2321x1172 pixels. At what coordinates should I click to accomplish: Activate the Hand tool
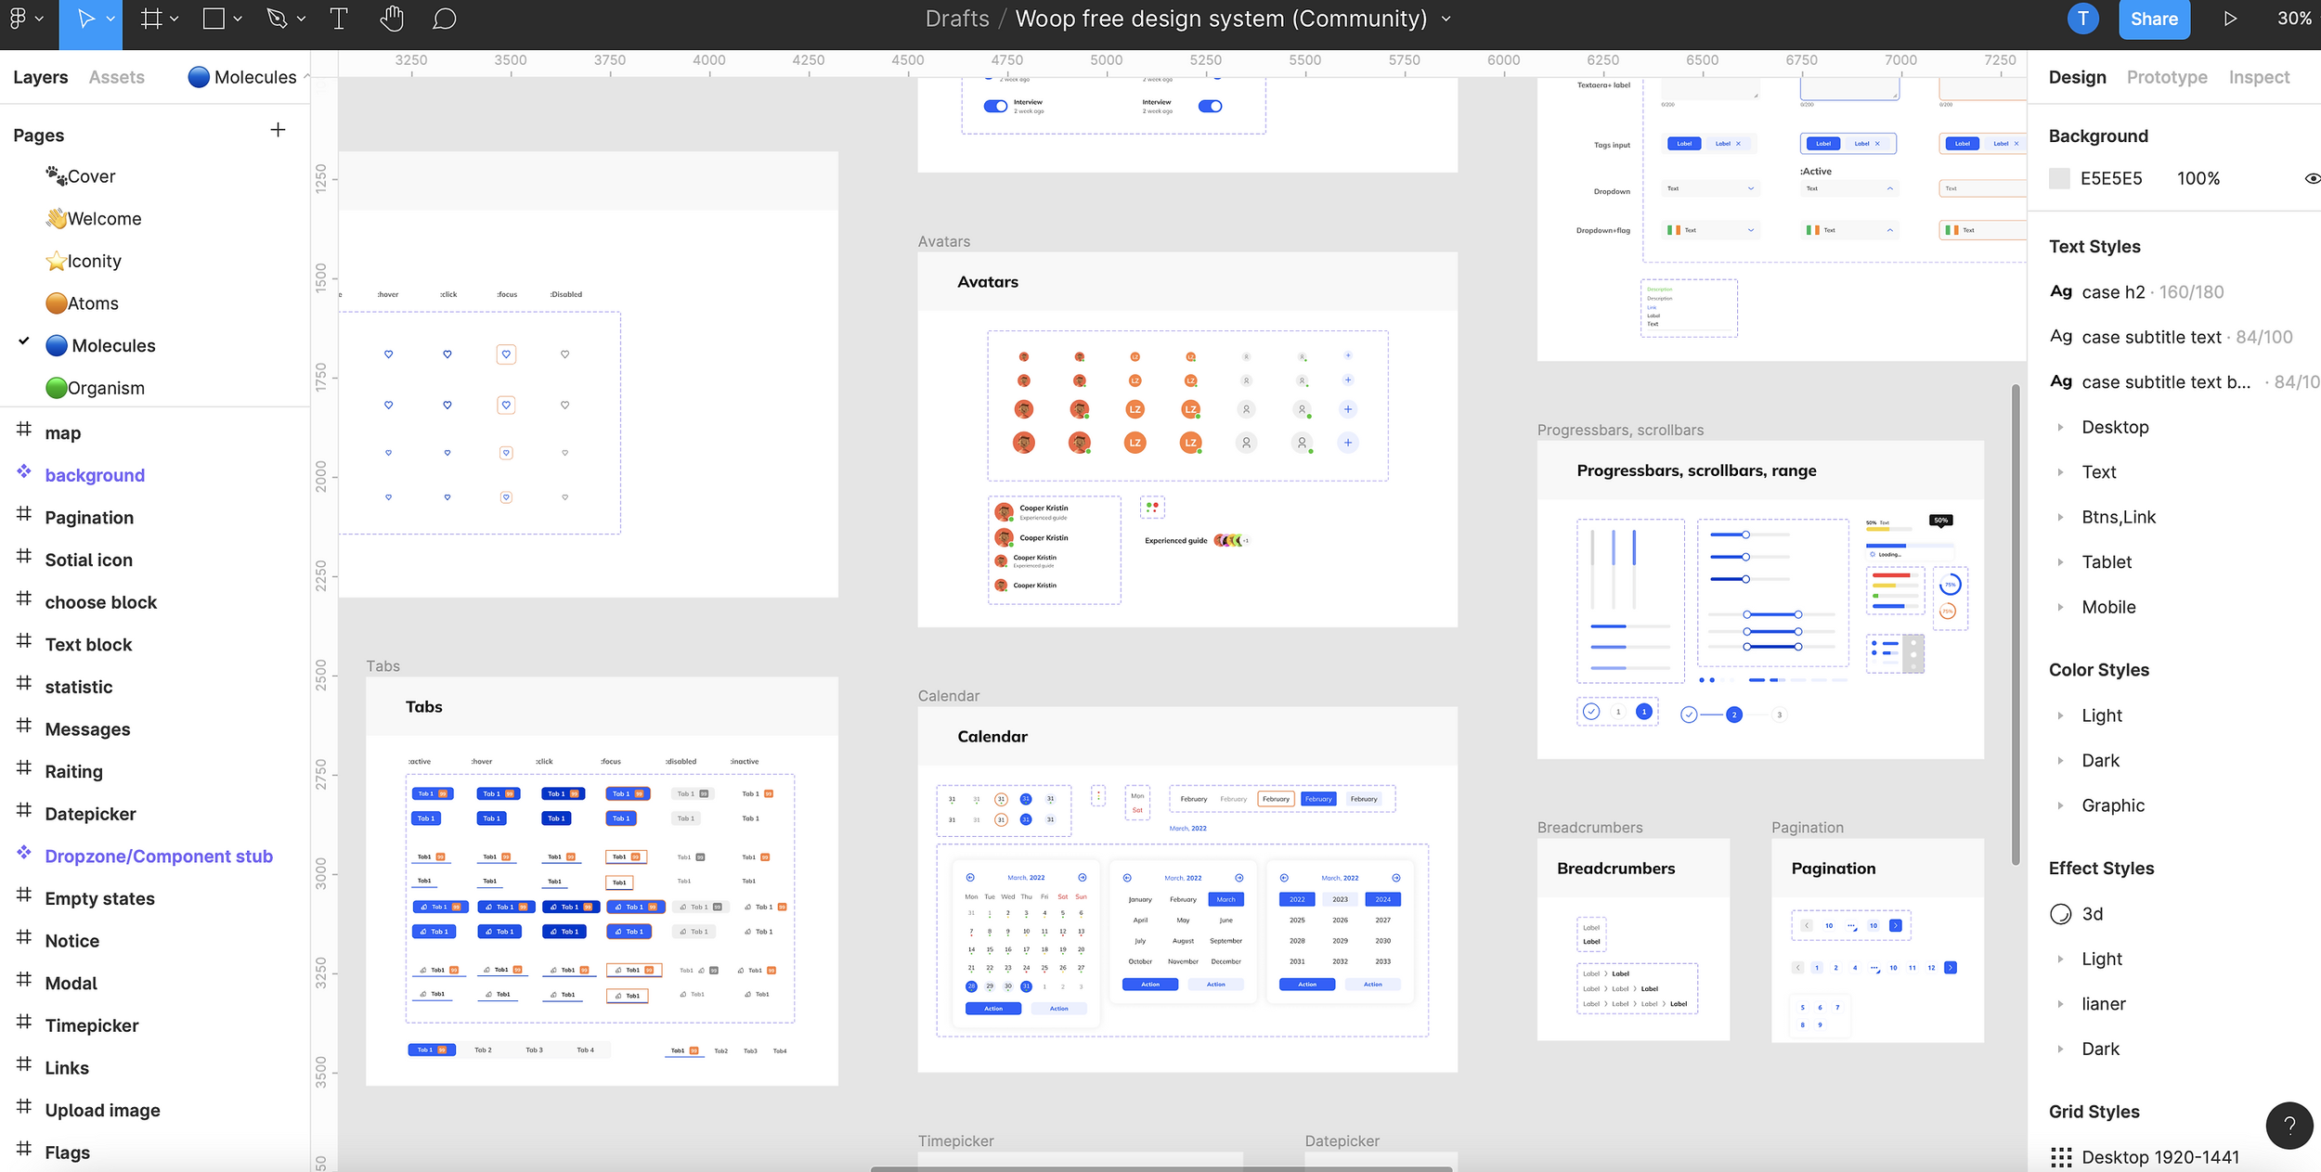tap(392, 19)
